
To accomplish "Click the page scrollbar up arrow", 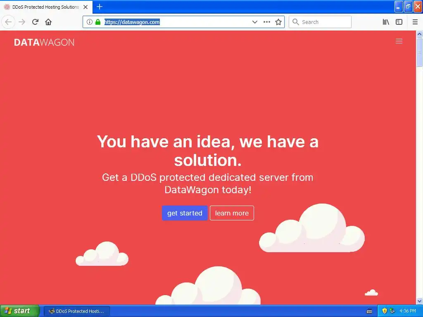I will pos(419,34).
